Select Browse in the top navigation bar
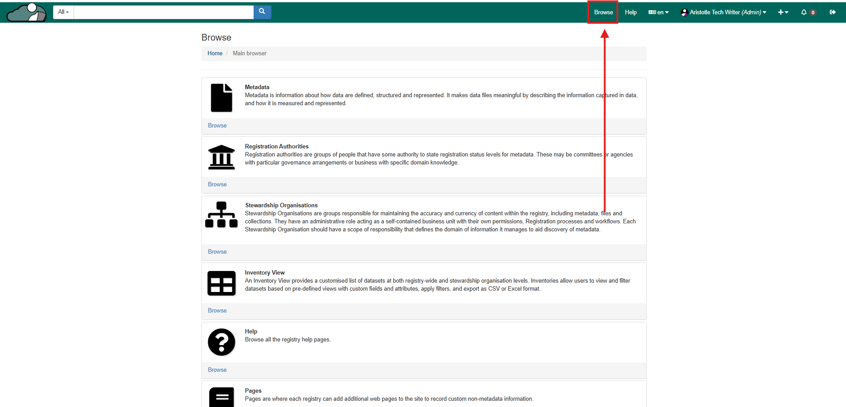This screenshot has width=846, height=407. tap(603, 12)
